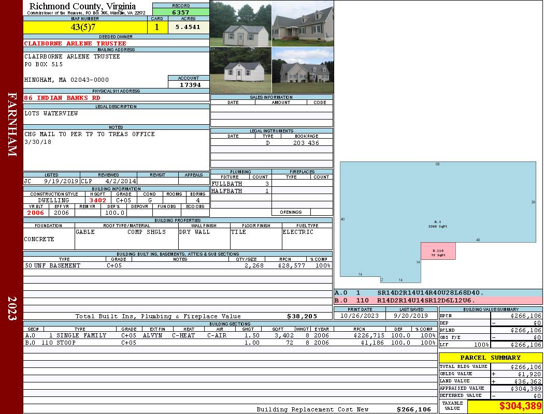
Task: Click the physical address 86 Indian Banks Rd
Action: (62, 97)
